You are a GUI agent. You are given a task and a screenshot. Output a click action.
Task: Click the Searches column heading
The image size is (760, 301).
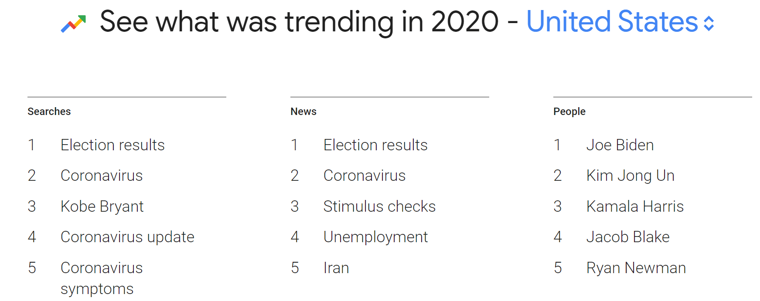49,111
